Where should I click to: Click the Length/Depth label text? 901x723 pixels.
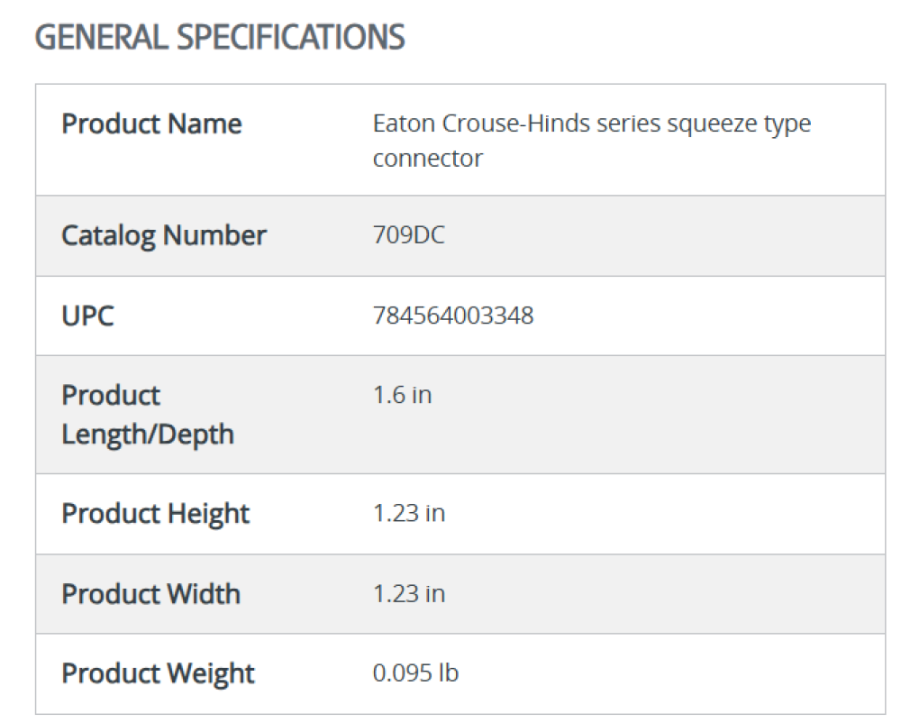(x=148, y=434)
